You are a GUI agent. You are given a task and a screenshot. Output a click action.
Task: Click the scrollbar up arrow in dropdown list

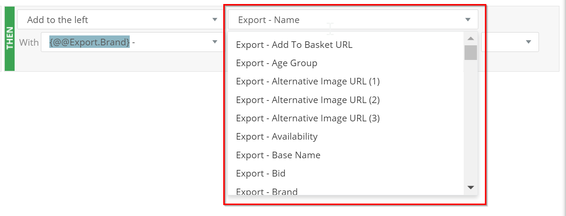tap(471, 38)
